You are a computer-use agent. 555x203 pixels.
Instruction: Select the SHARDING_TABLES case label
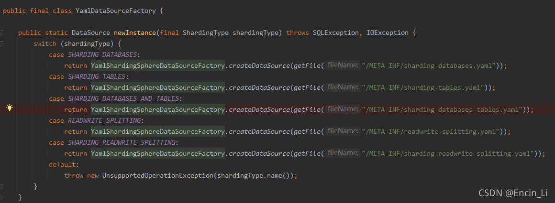click(x=97, y=77)
